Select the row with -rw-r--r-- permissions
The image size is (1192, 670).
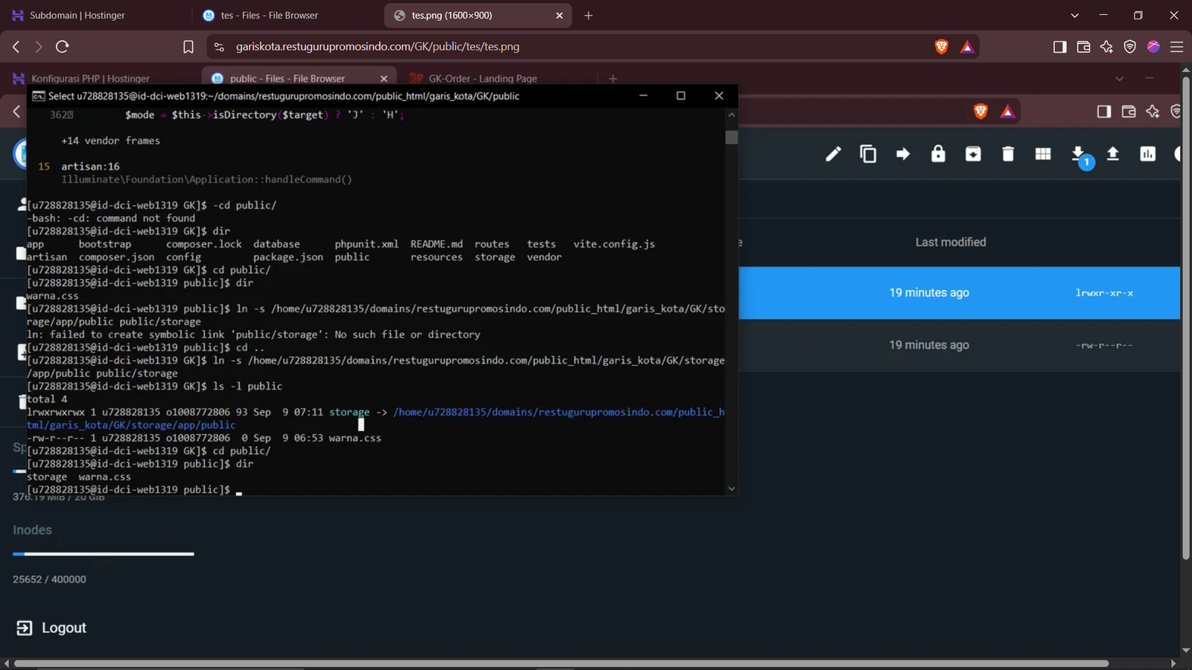[960, 345]
